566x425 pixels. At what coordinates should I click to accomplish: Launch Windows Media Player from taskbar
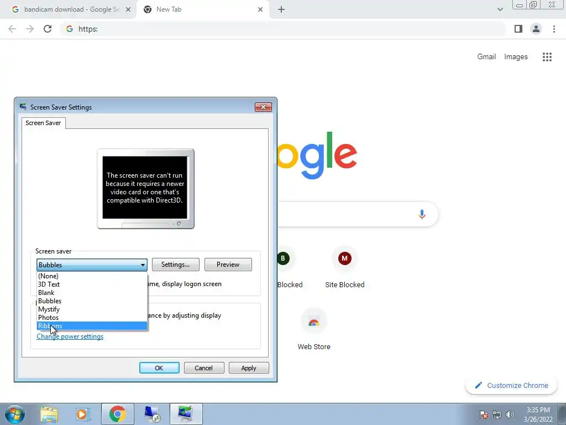tap(82, 414)
